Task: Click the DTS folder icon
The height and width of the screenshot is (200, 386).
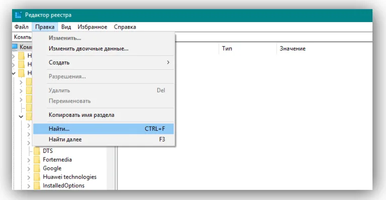Action: [37, 151]
